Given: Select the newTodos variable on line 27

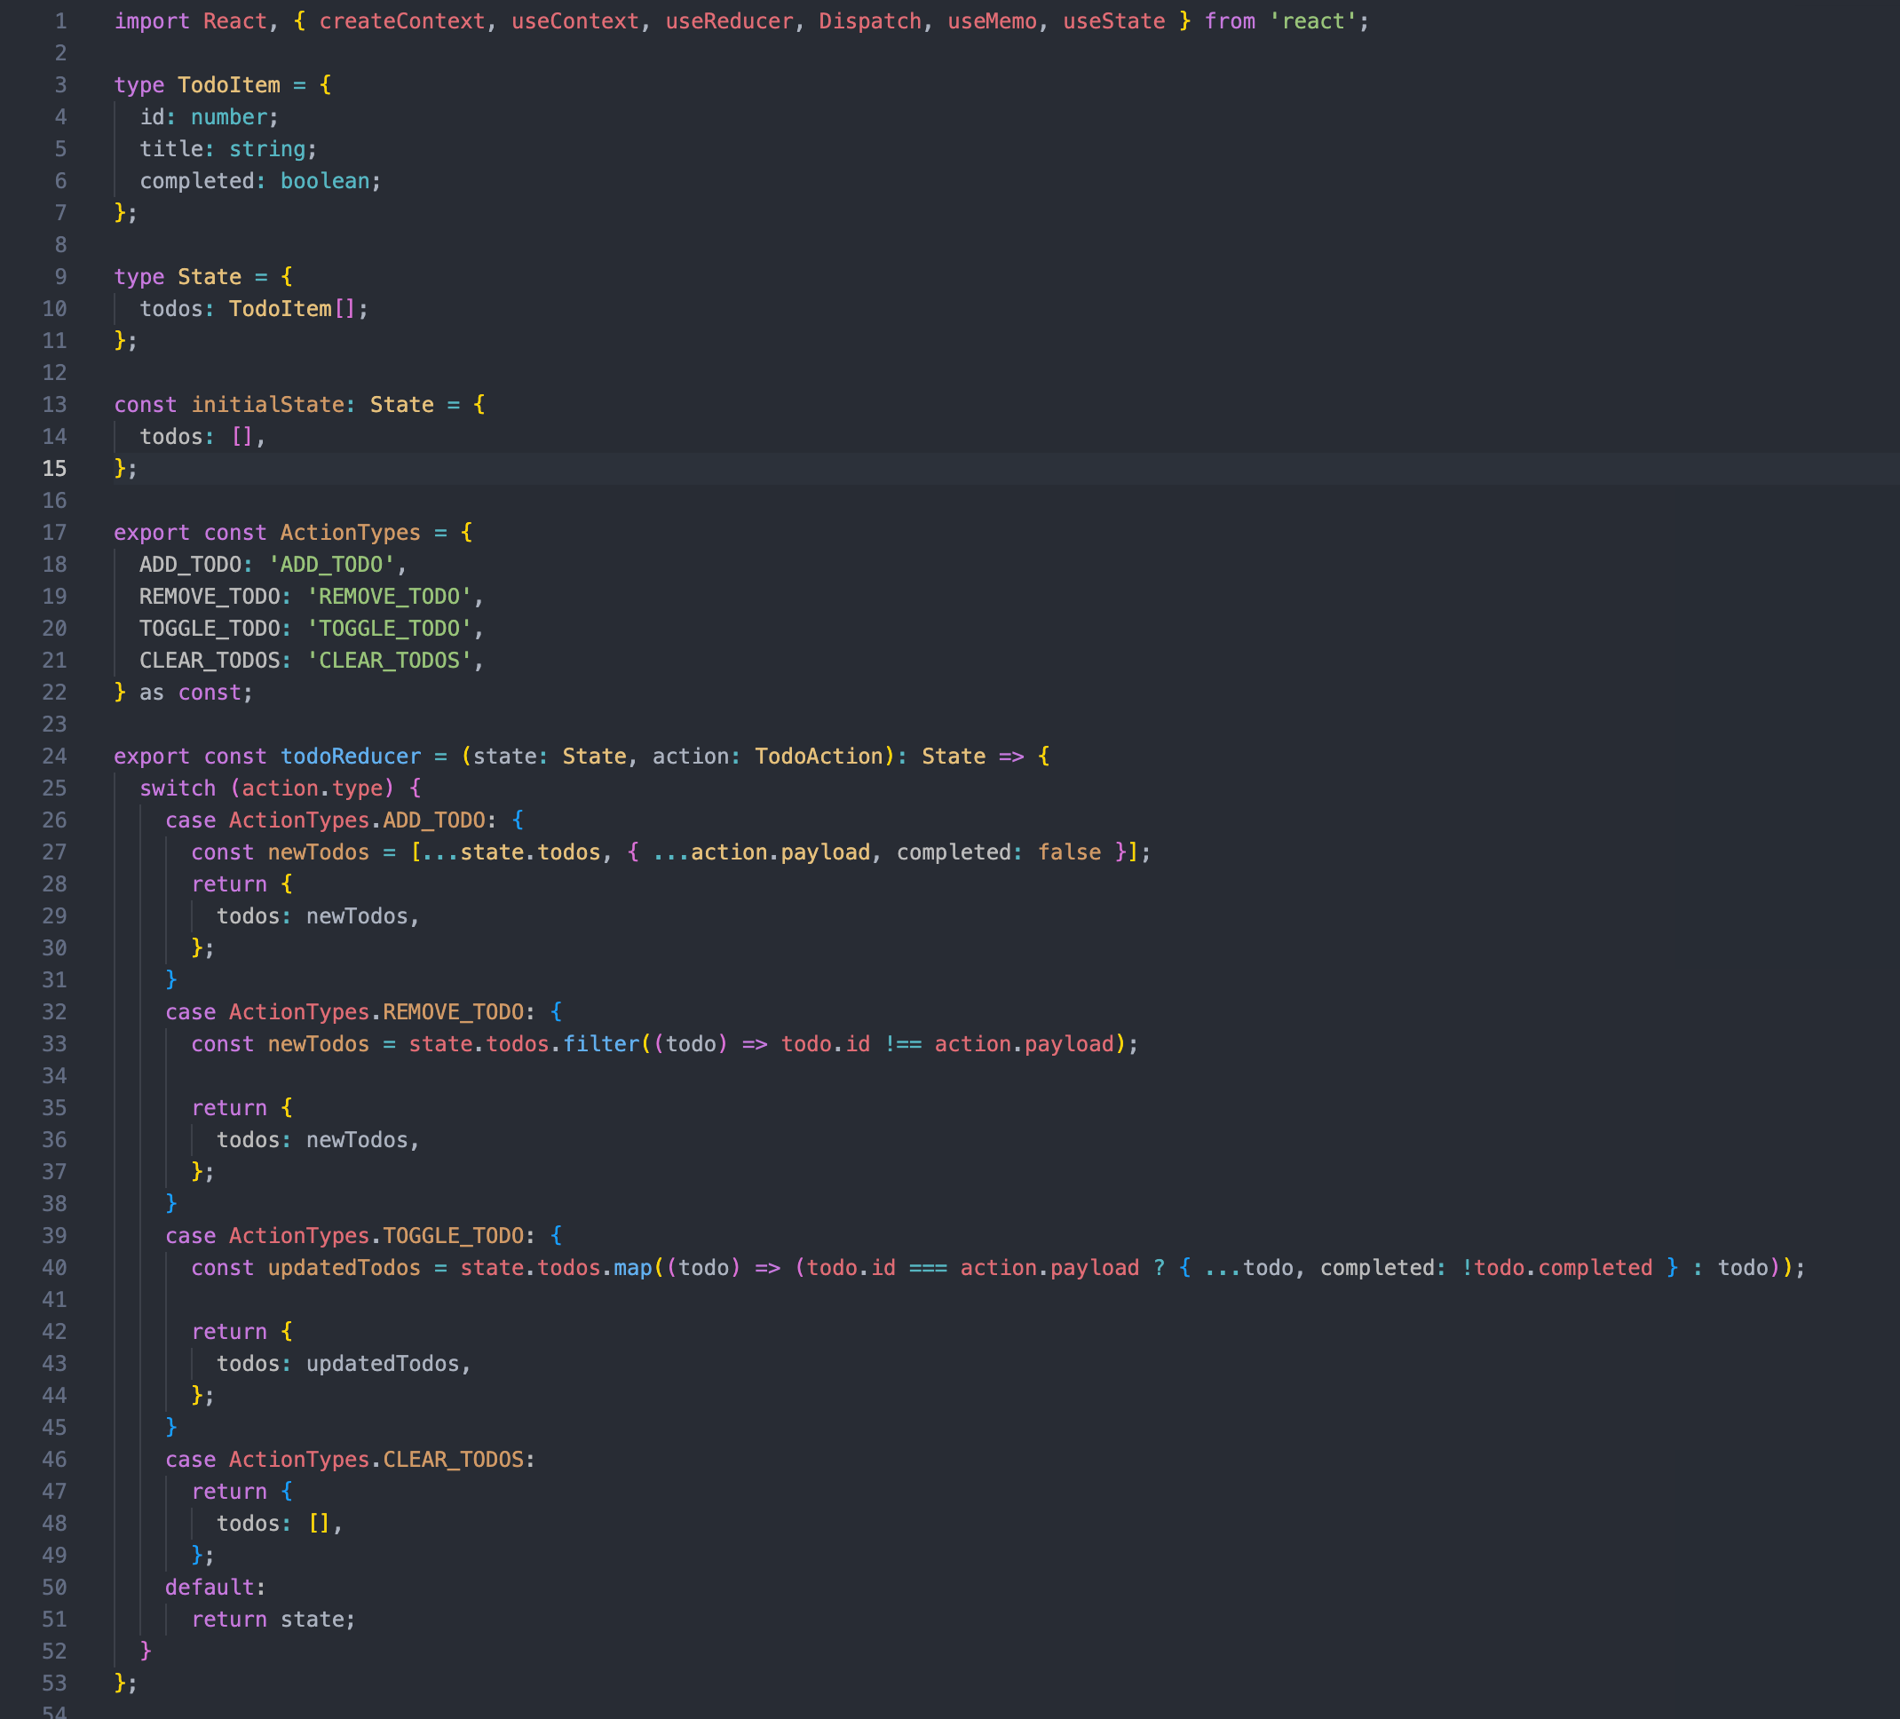Looking at the screenshot, I should click(x=319, y=851).
